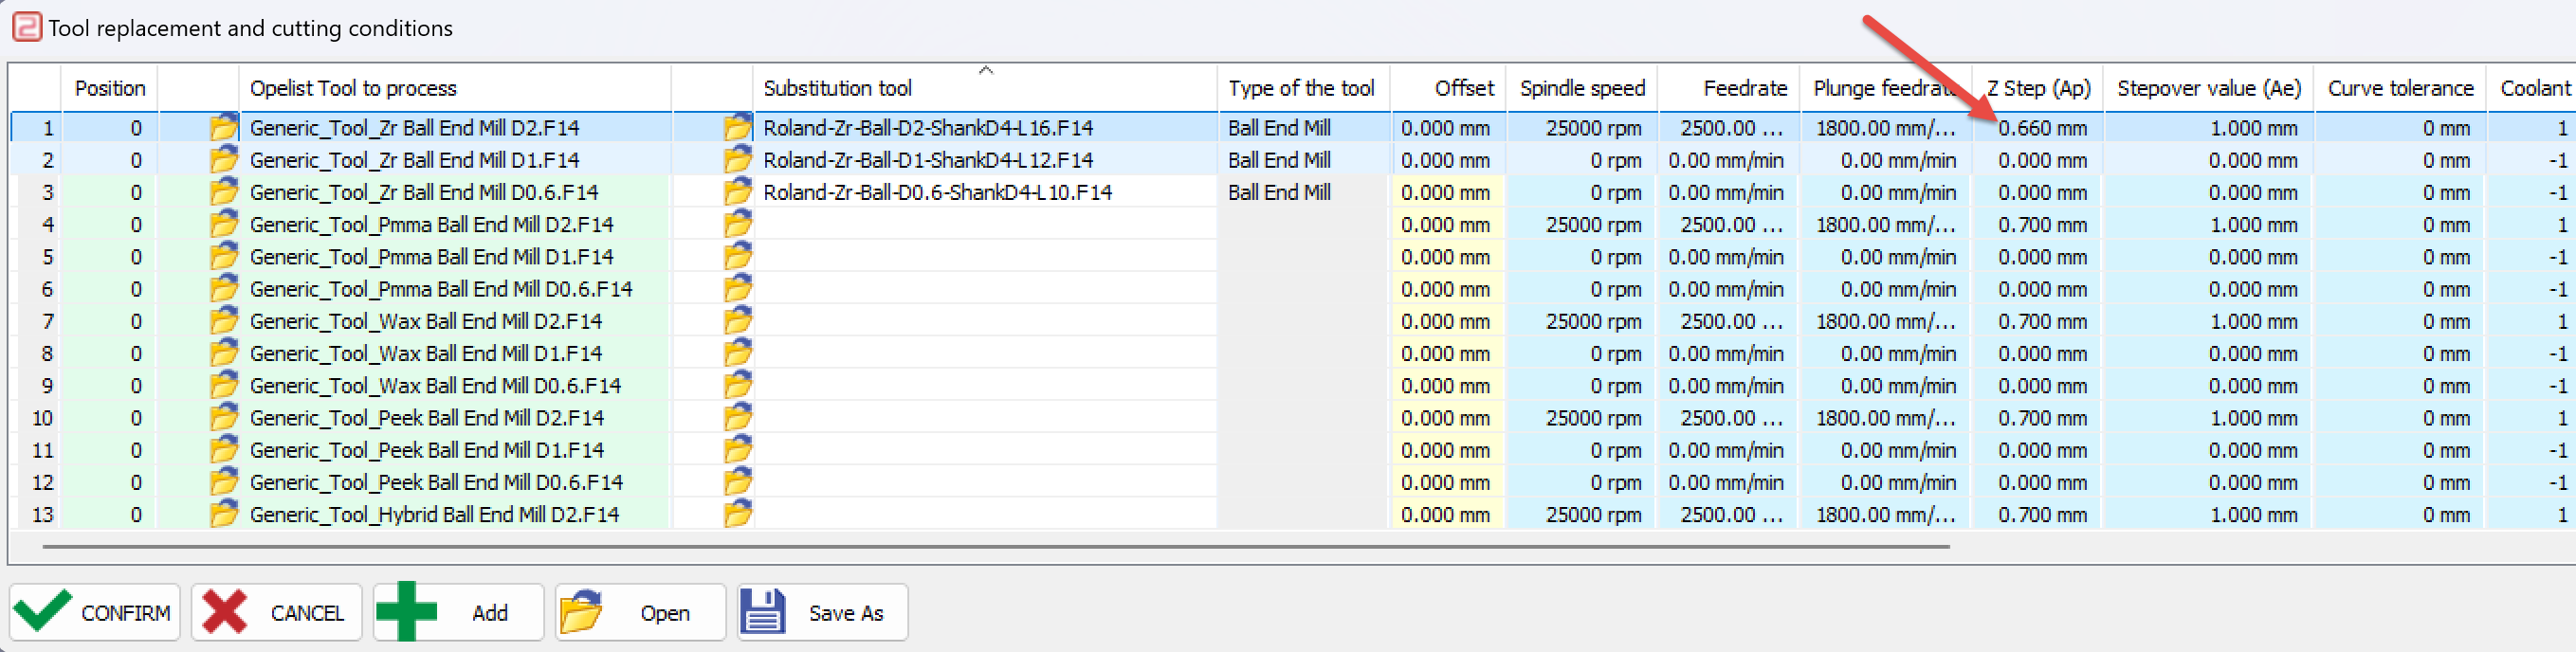Open a saved tool configuration
The width and height of the screenshot is (2576, 652).
point(640,612)
